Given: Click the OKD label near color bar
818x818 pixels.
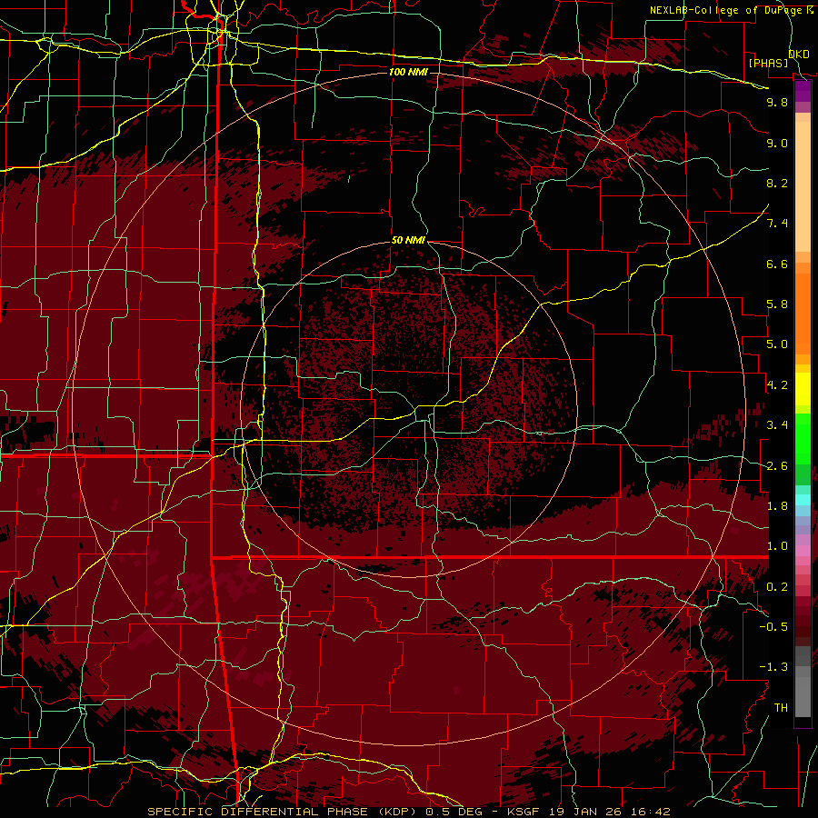Looking at the screenshot, I should 799,55.
